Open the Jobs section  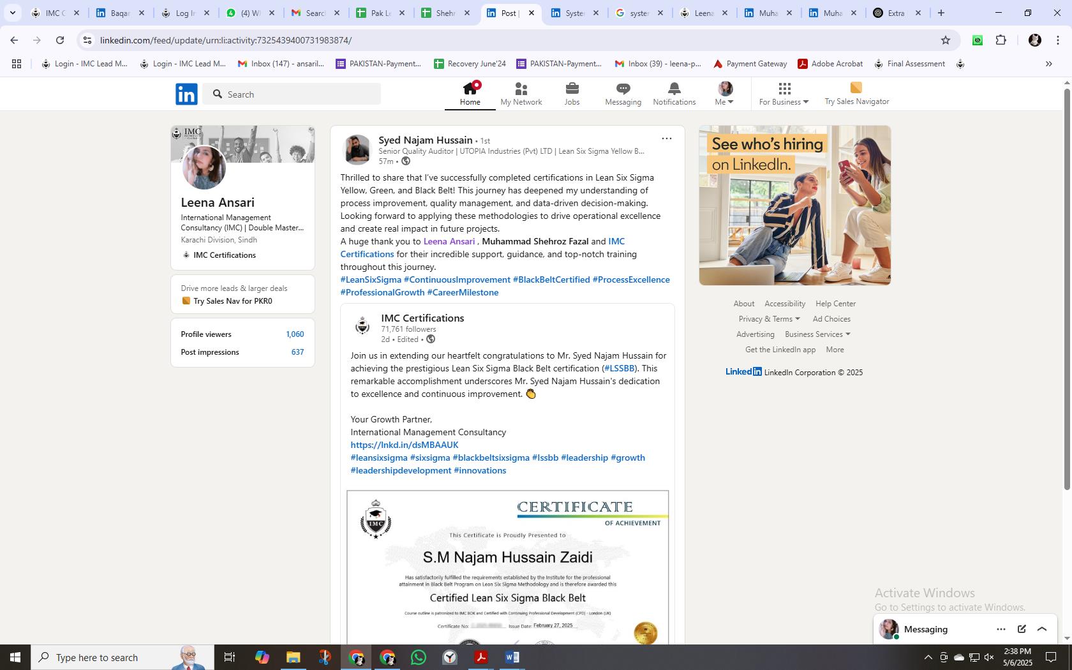(572, 94)
